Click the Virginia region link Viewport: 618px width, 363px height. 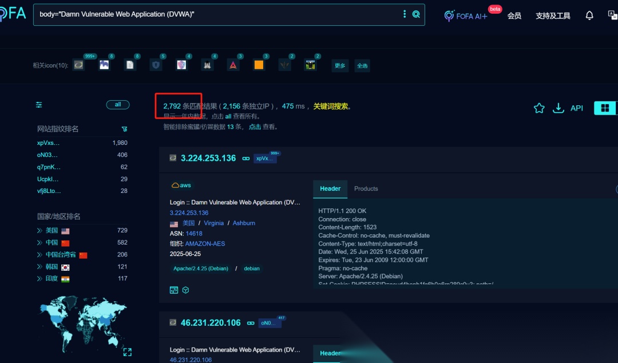(x=213, y=223)
